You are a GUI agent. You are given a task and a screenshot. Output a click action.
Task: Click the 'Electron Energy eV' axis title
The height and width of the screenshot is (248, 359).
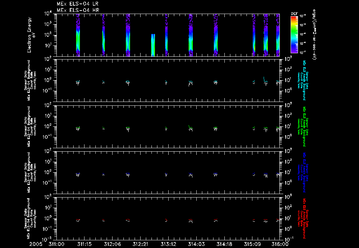31,35
